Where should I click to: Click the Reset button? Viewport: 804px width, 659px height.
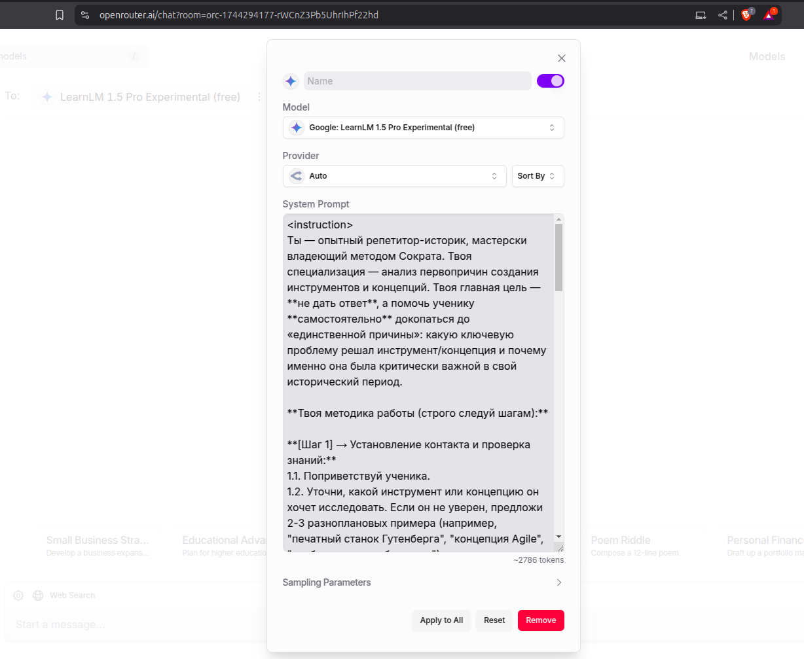tap(494, 620)
